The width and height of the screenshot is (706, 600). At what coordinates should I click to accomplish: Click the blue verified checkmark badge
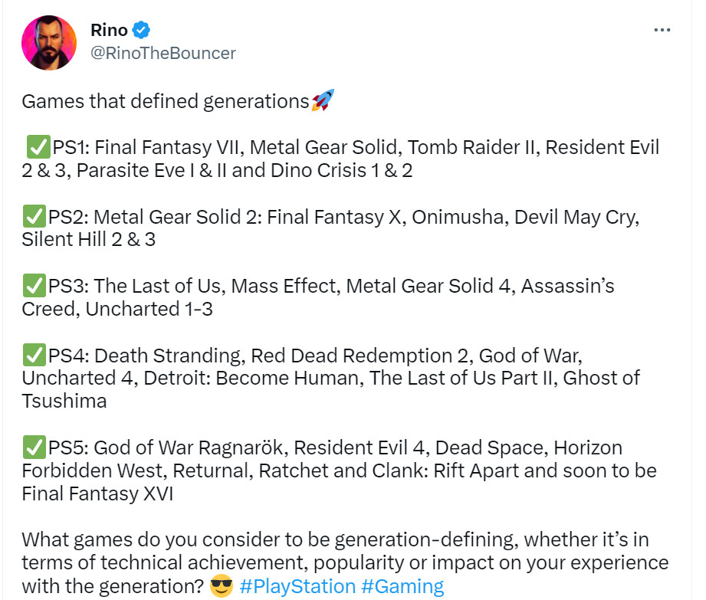point(141,30)
